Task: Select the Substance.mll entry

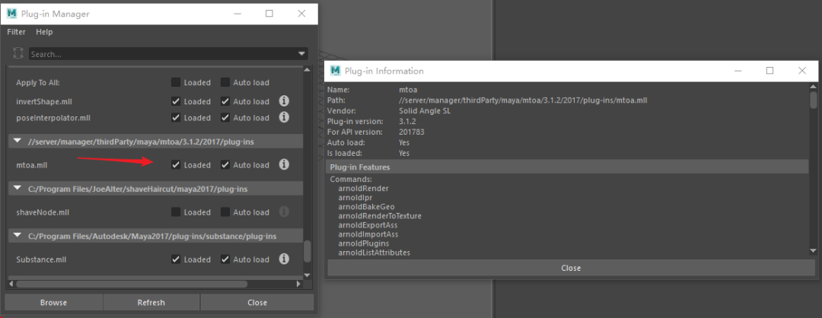Action: click(41, 259)
